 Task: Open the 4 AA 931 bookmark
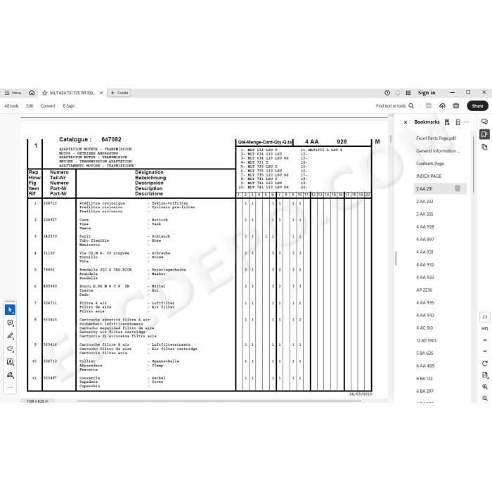point(425,252)
